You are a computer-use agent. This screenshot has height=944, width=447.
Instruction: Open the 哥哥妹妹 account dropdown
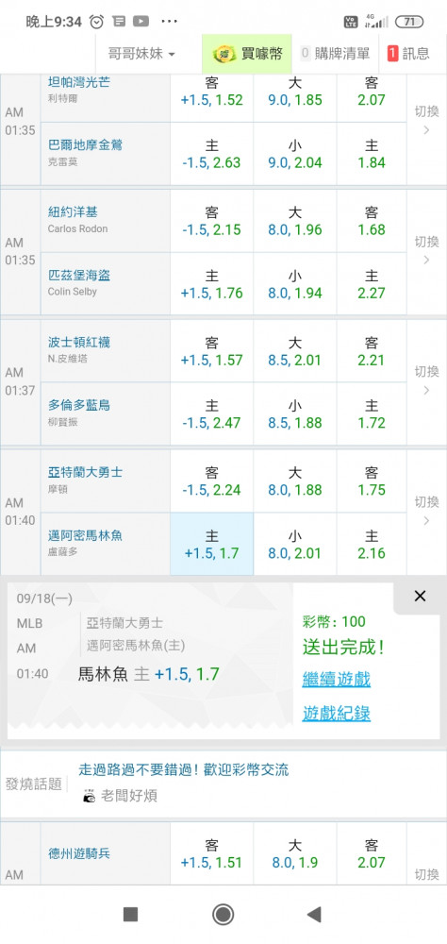(141, 54)
